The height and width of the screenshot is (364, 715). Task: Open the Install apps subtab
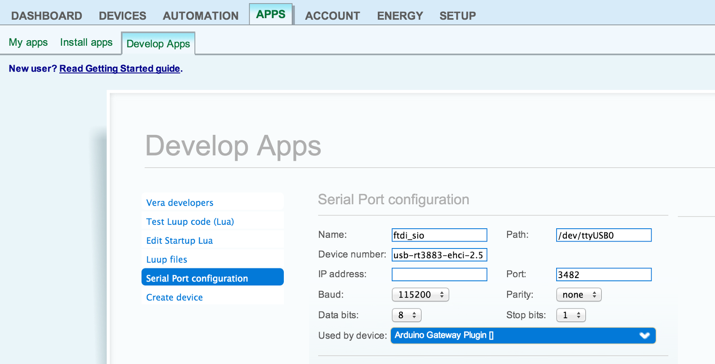(x=86, y=42)
